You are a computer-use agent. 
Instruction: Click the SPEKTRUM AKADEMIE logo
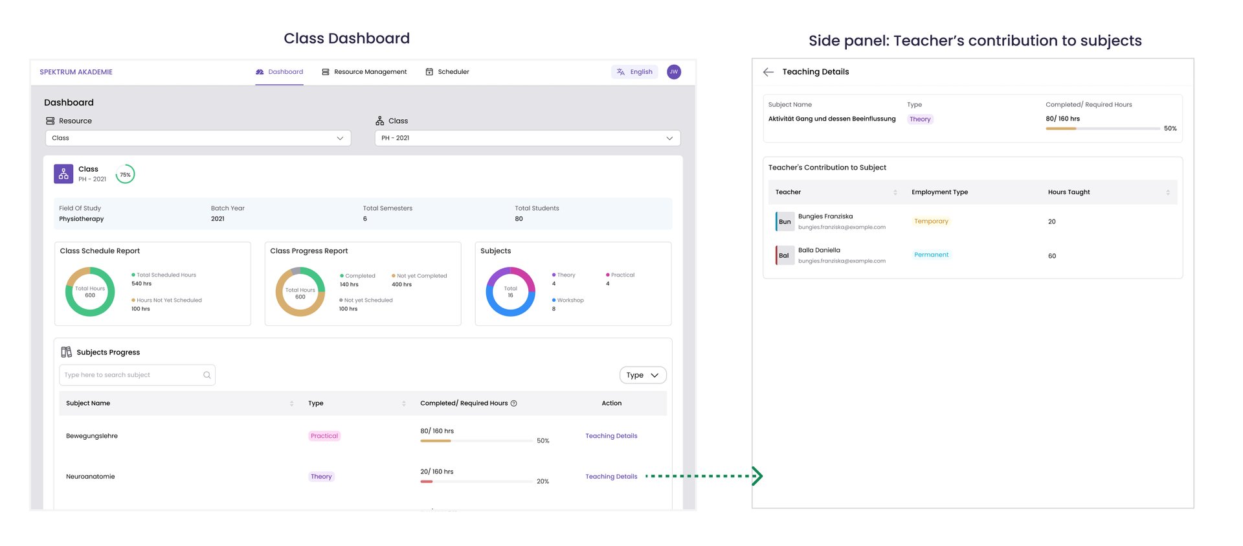pos(76,72)
